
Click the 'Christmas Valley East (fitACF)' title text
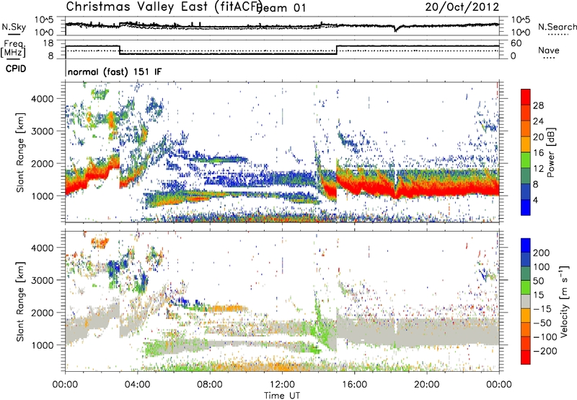tap(164, 6)
